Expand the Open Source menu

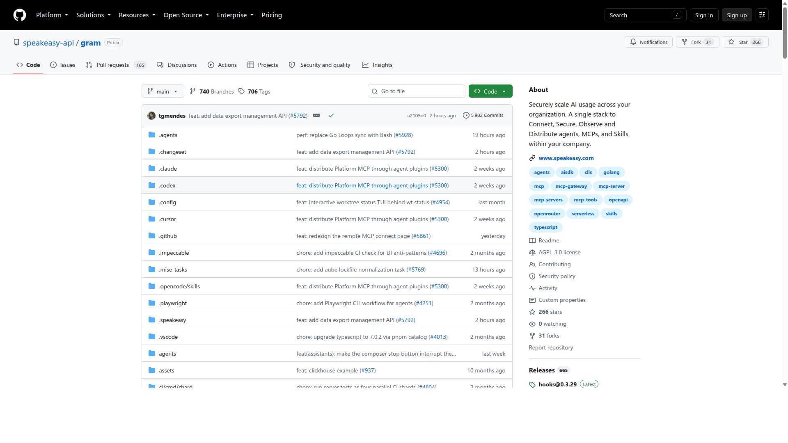[186, 15]
